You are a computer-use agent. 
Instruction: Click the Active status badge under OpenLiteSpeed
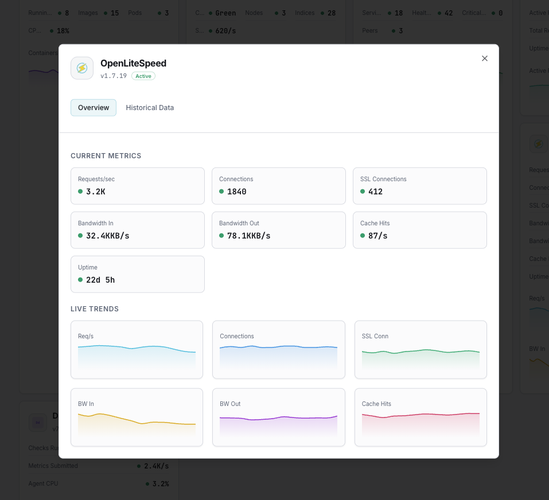[143, 76]
